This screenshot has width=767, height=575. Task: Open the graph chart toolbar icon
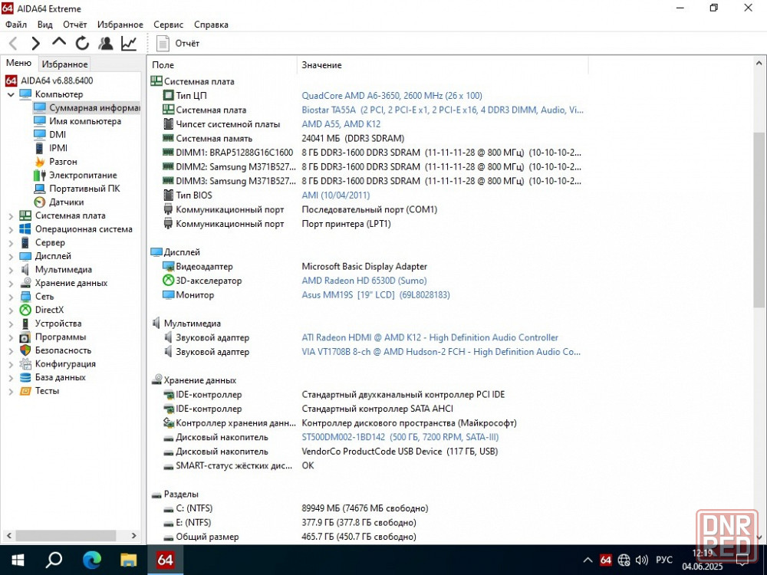[x=129, y=44]
